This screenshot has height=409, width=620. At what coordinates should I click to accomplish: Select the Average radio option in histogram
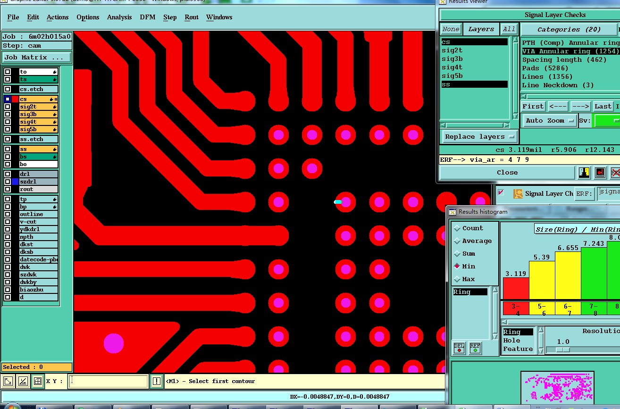click(457, 241)
